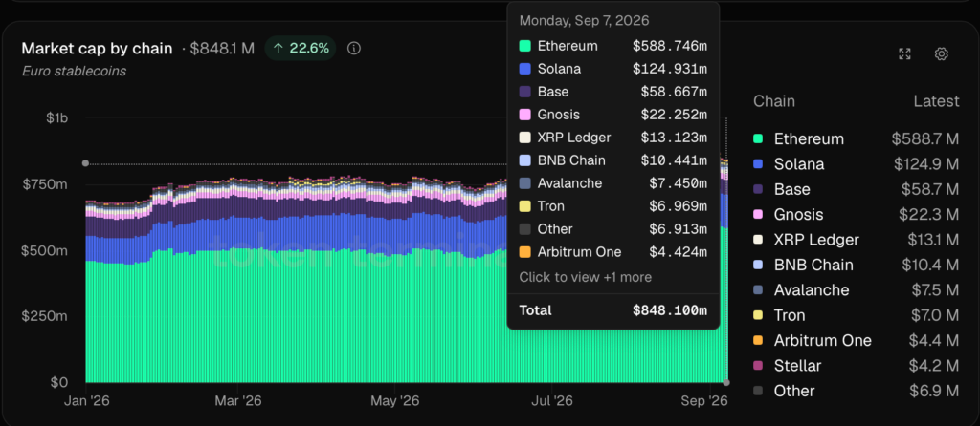The width and height of the screenshot is (980, 426).
Task: Click the Latest column header
Action: point(936,101)
